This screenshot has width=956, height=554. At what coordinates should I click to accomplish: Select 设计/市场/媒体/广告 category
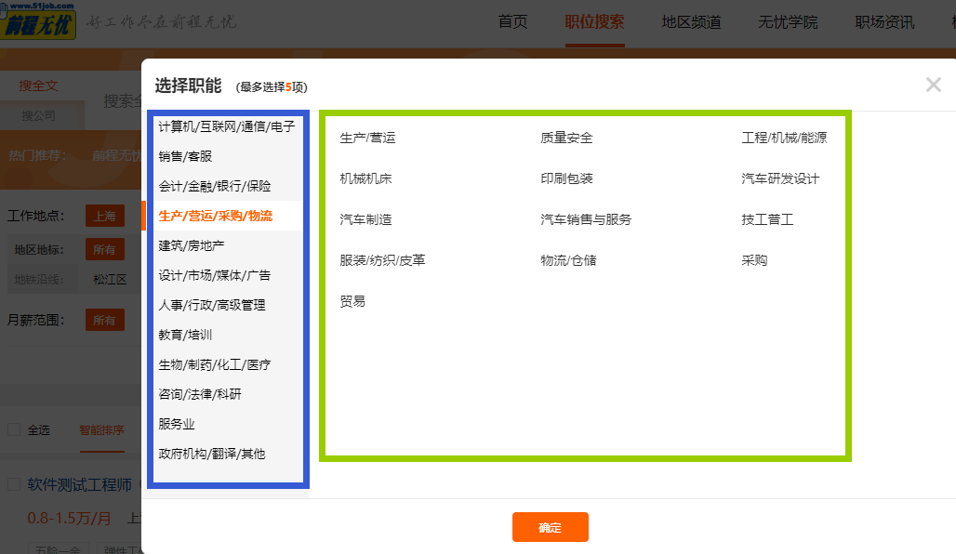[215, 275]
